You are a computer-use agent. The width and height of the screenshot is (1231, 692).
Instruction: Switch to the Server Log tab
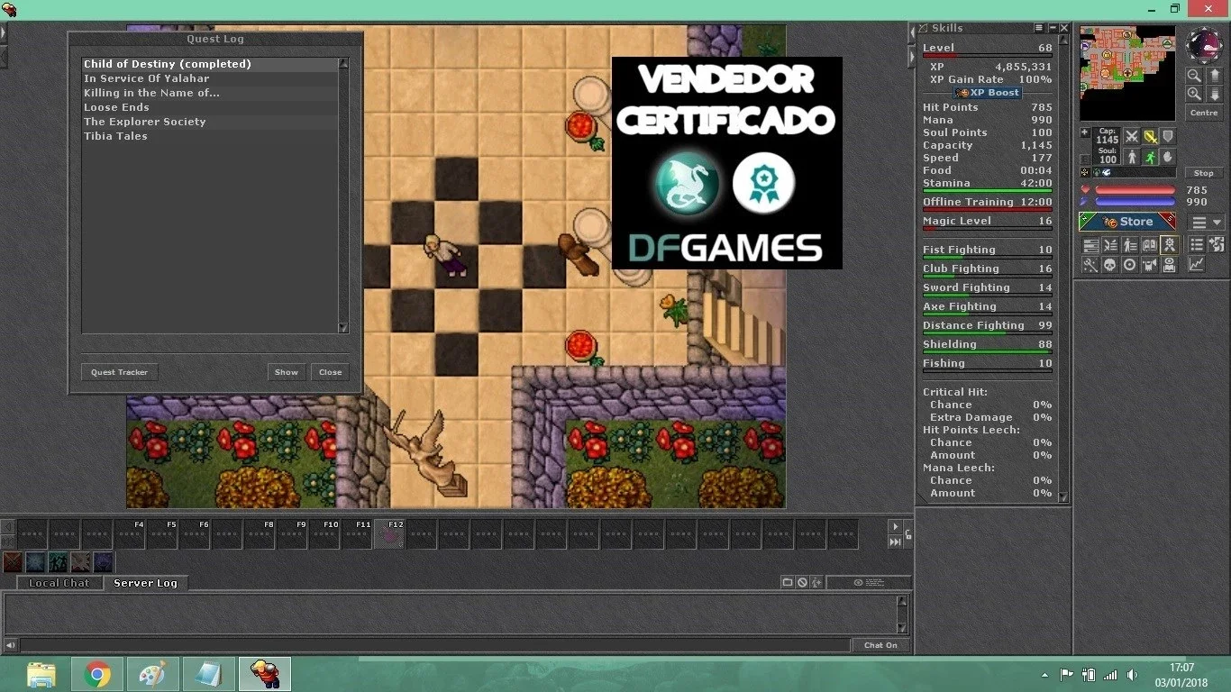click(x=145, y=583)
